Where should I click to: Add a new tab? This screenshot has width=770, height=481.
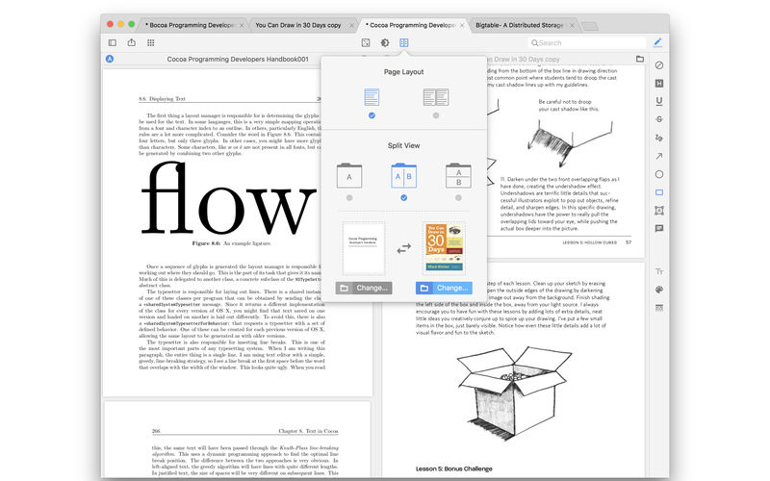tap(590, 26)
